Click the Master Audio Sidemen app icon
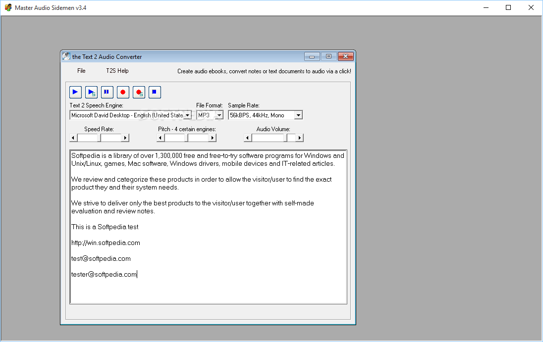Image resolution: width=543 pixels, height=342 pixels. (x=8, y=7)
